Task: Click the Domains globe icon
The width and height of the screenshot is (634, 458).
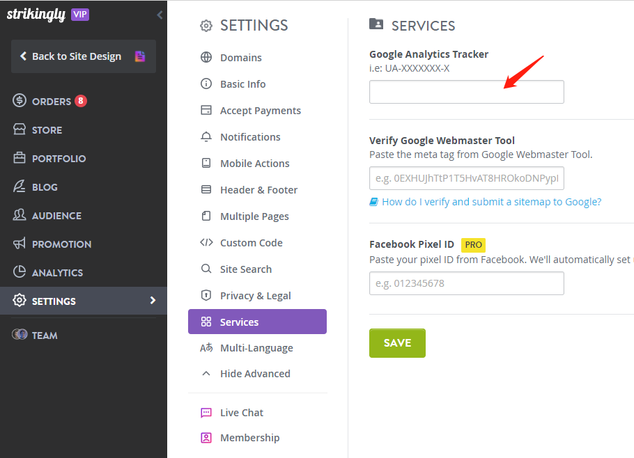Action: [206, 57]
